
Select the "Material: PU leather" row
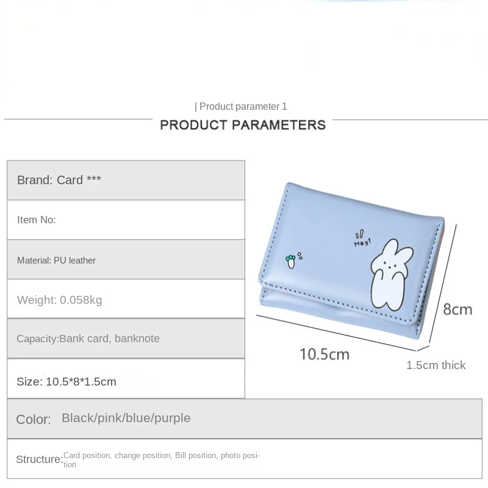126,260
